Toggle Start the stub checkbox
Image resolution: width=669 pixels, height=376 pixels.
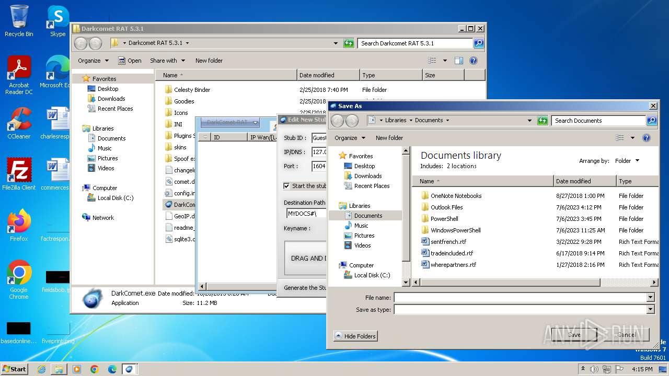[286, 186]
